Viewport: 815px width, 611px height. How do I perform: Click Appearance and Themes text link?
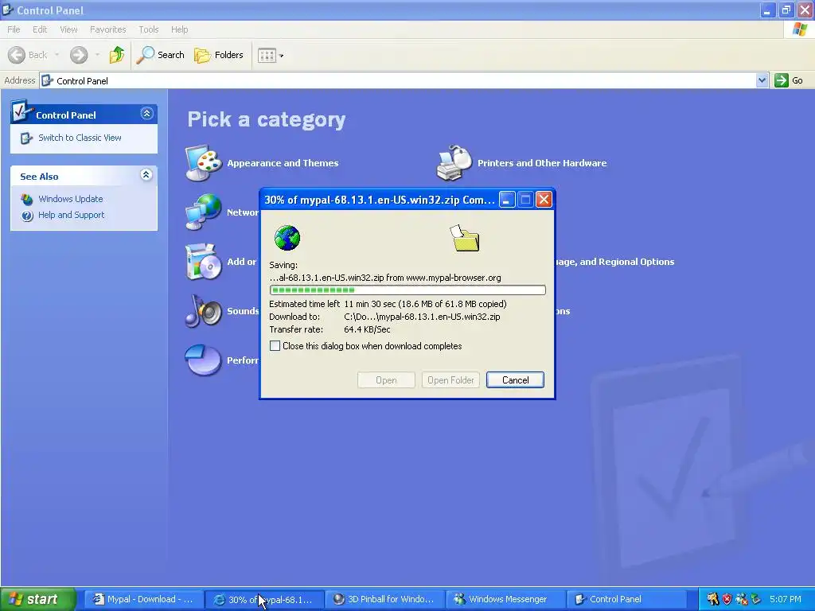point(283,163)
